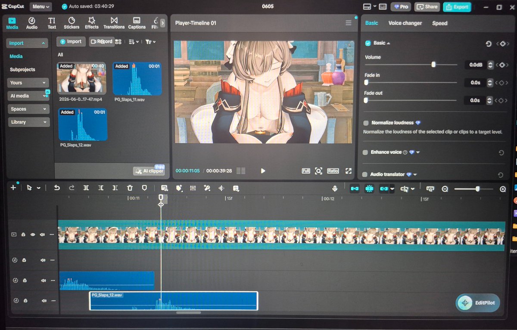517x330 pixels.
Task: Click the timeline zoom slider handle
Action: [477, 189]
